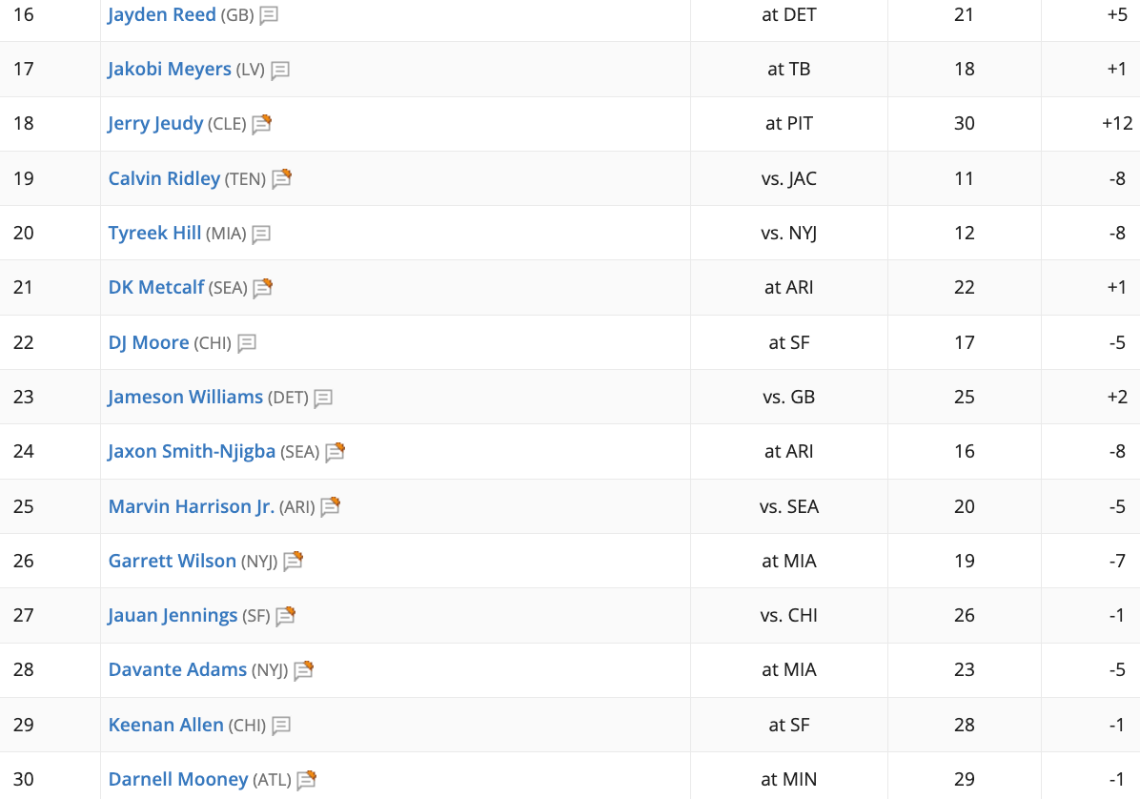Open the notes icon next to Tyreek Hill
This screenshot has height=799, width=1140.
pos(261,234)
